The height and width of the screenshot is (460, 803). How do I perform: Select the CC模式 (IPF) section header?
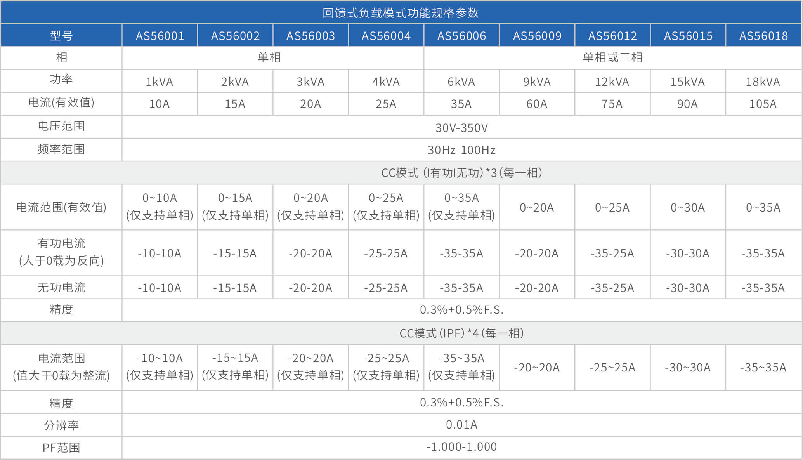tap(461, 333)
